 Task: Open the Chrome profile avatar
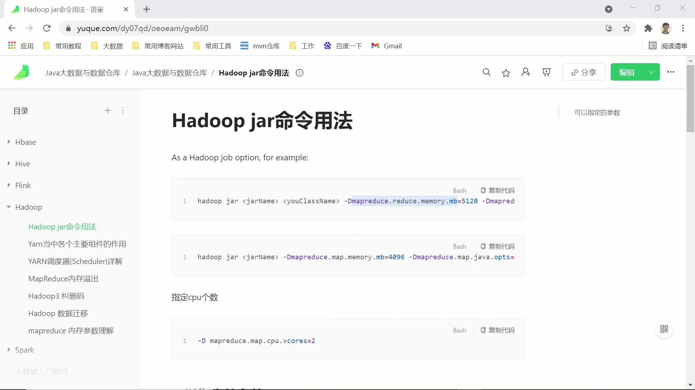tap(666, 28)
